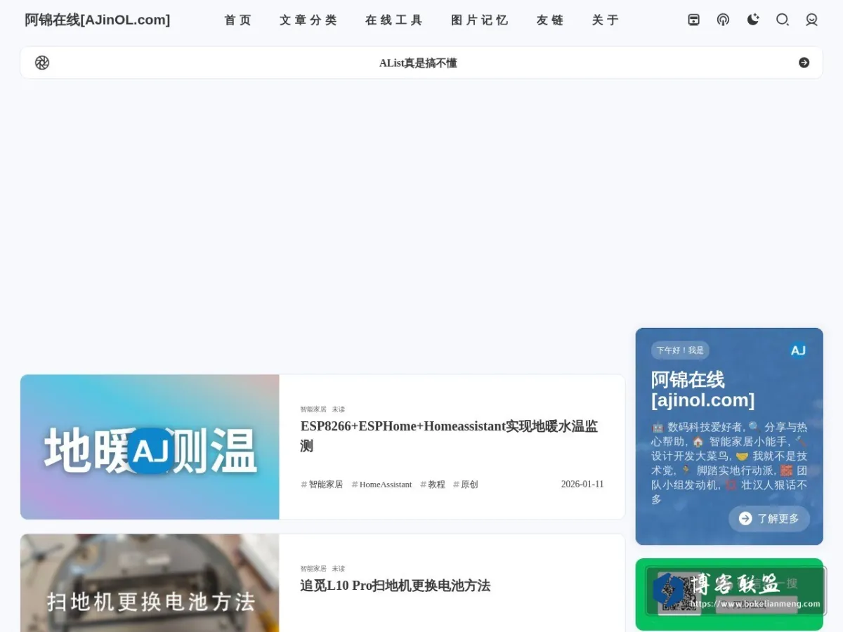Open the 关于 menu item

click(x=606, y=20)
